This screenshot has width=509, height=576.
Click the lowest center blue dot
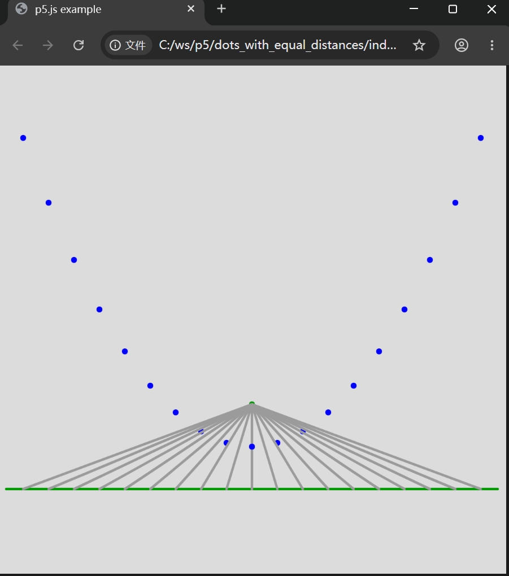point(252,447)
